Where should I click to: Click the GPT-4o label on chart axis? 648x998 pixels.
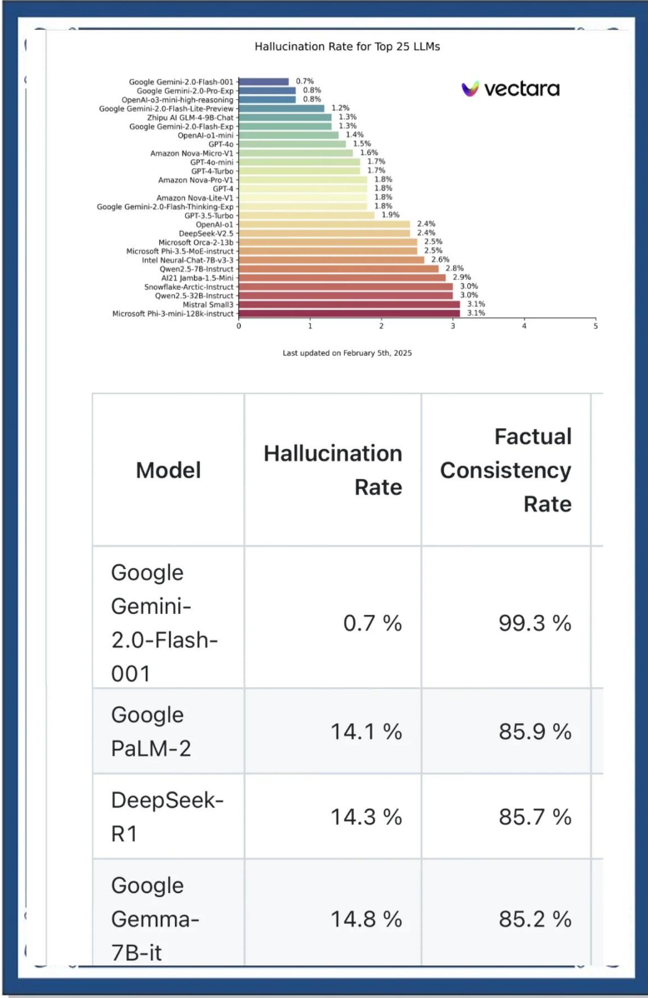[x=221, y=144]
